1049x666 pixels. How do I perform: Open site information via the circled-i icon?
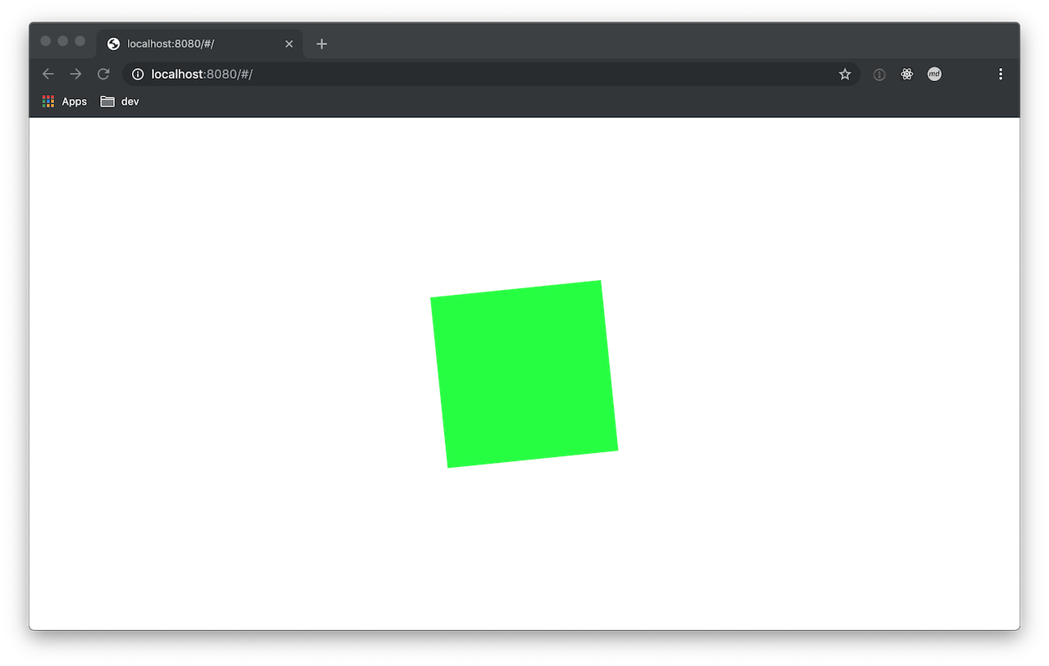pyautogui.click(x=137, y=74)
